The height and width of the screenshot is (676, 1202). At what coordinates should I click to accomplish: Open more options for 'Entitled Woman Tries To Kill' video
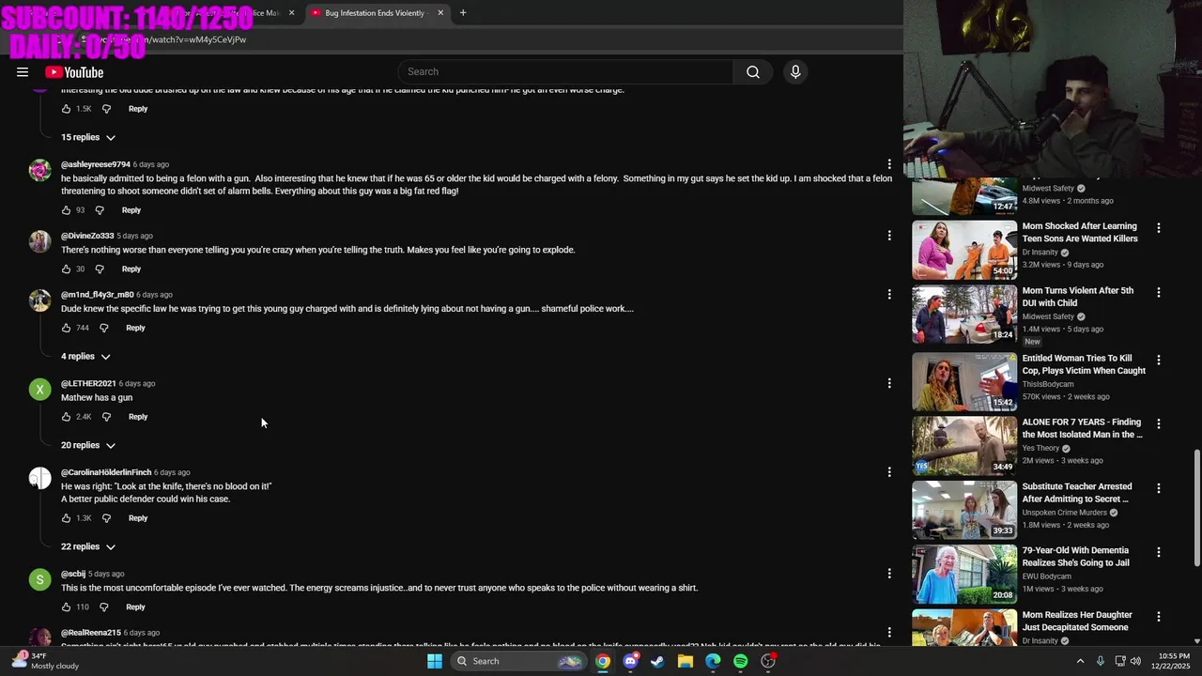1159,361
